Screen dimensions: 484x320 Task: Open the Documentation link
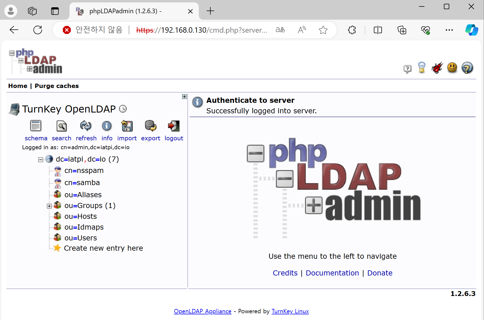pos(332,273)
